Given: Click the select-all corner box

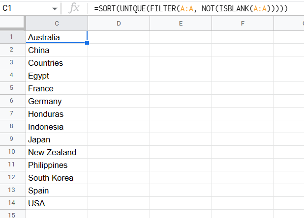Looking at the screenshot, I should click(12, 23).
